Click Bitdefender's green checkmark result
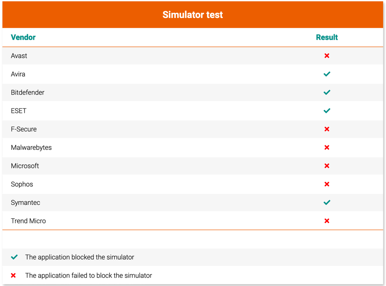This screenshot has width=386, height=286. point(327,92)
